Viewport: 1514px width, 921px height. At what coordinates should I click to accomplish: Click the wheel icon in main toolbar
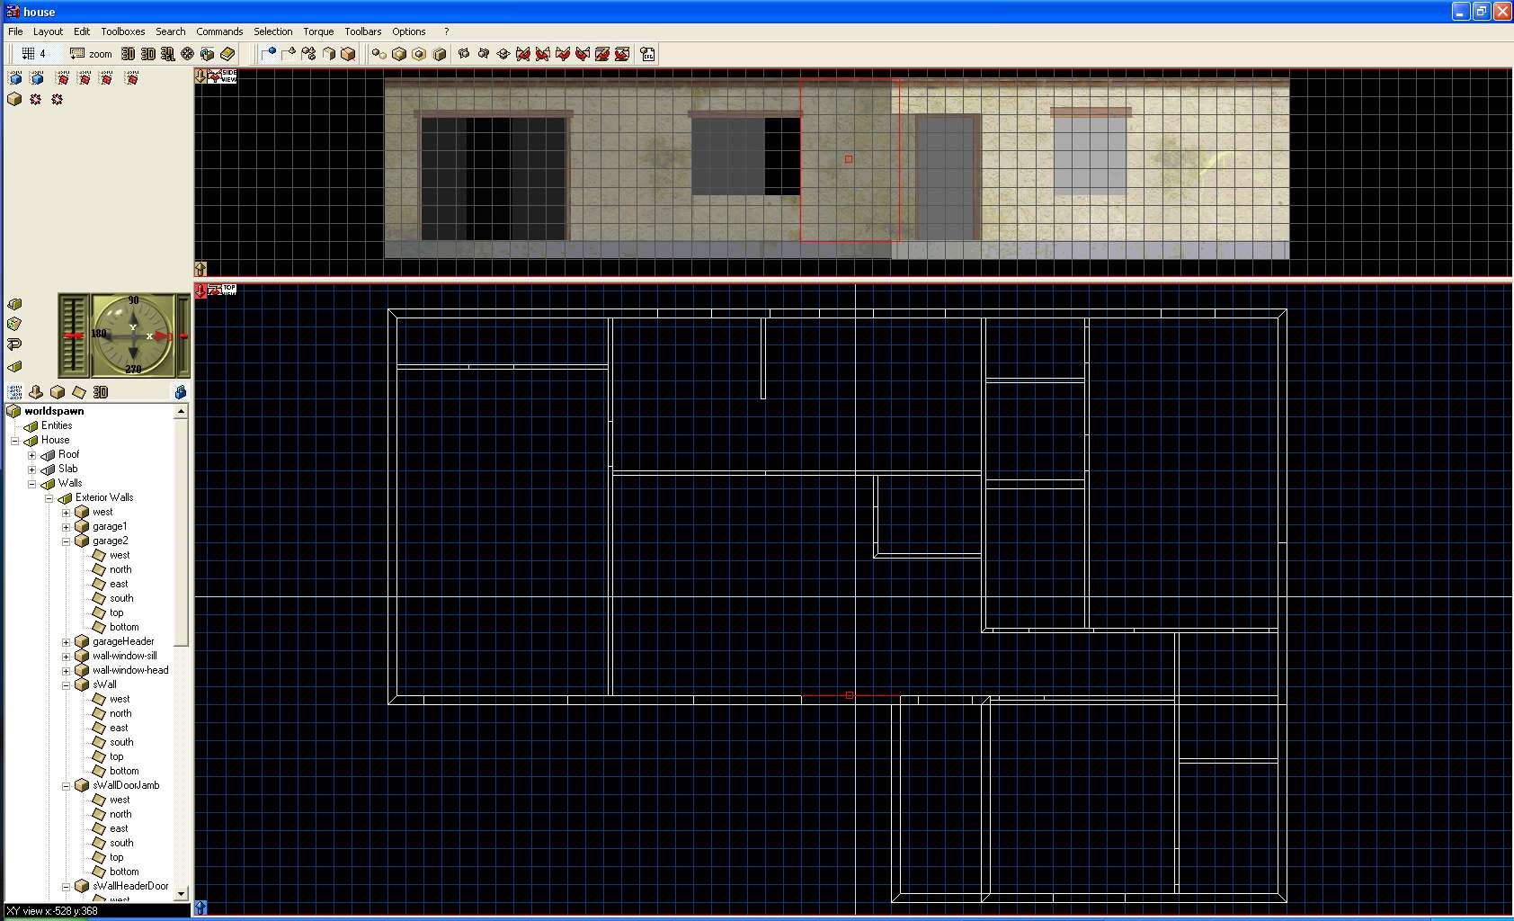pyautogui.click(x=187, y=54)
